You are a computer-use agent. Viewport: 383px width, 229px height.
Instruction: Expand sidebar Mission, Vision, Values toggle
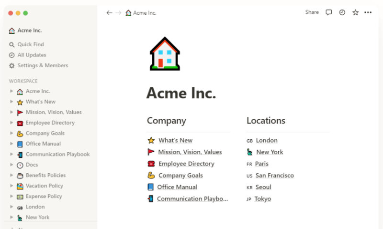click(11, 112)
